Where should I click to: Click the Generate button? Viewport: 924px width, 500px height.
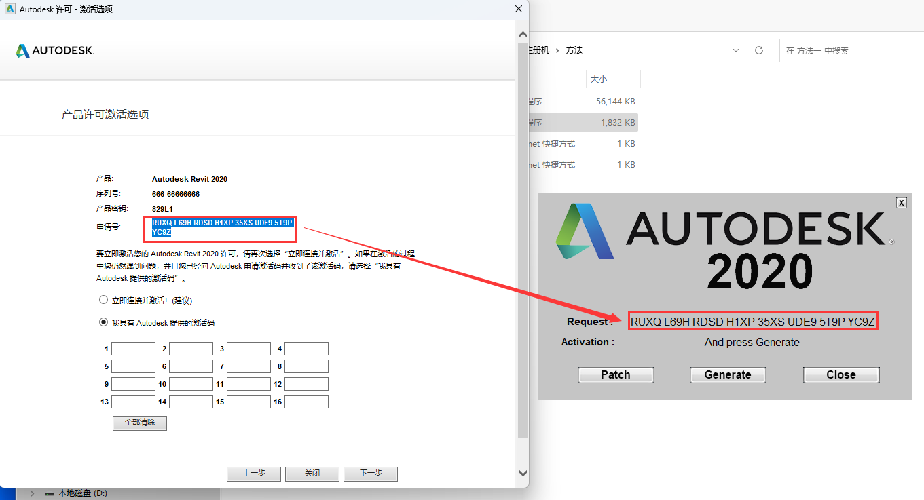tap(728, 374)
